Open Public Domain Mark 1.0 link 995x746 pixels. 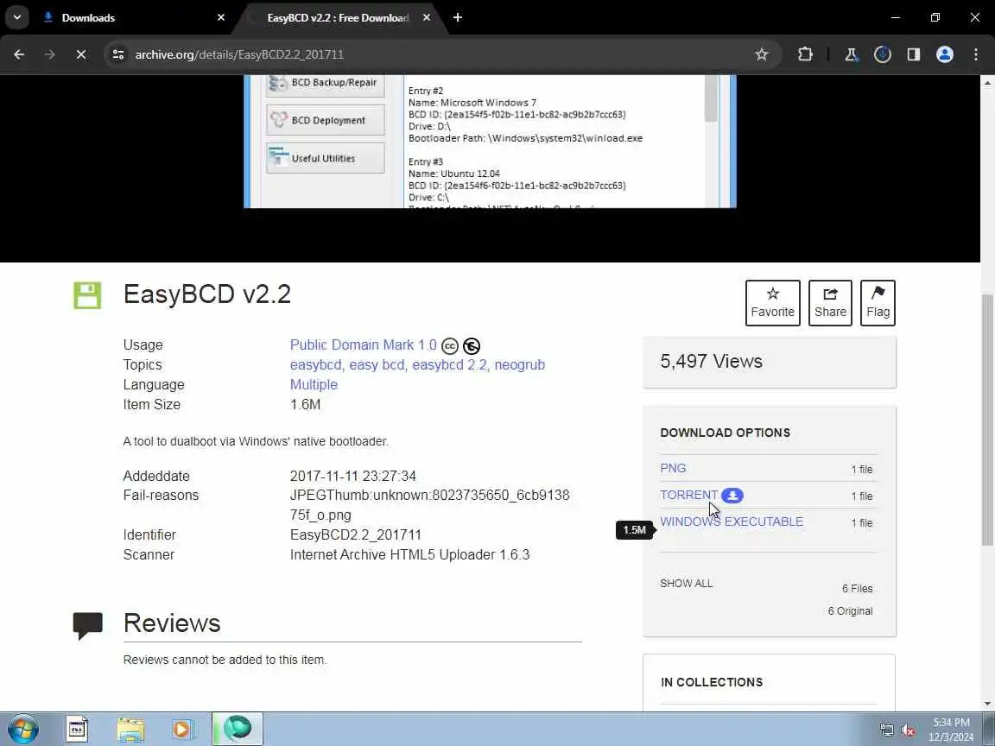(x=363, y=345)
